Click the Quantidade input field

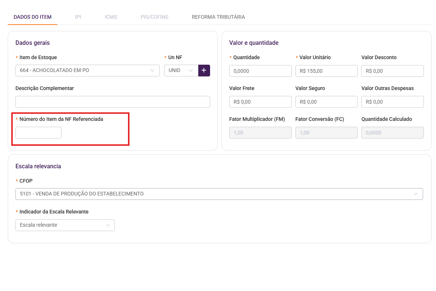pyautogui.click(x=260, y=71)
